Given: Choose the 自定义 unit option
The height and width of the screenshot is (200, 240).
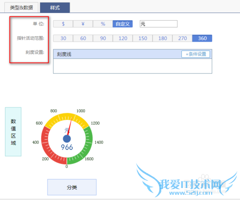Looking at the screenshot, I should [x=122, y=24].
